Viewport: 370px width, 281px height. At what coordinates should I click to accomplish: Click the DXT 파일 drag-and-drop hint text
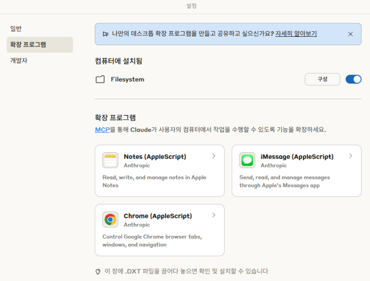click(x=186, y=272)
